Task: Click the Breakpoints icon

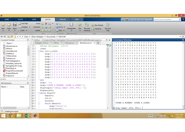Action: point(71,24)
